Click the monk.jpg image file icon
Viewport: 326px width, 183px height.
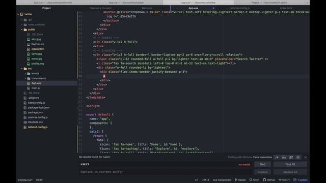(x=29, y=59)
